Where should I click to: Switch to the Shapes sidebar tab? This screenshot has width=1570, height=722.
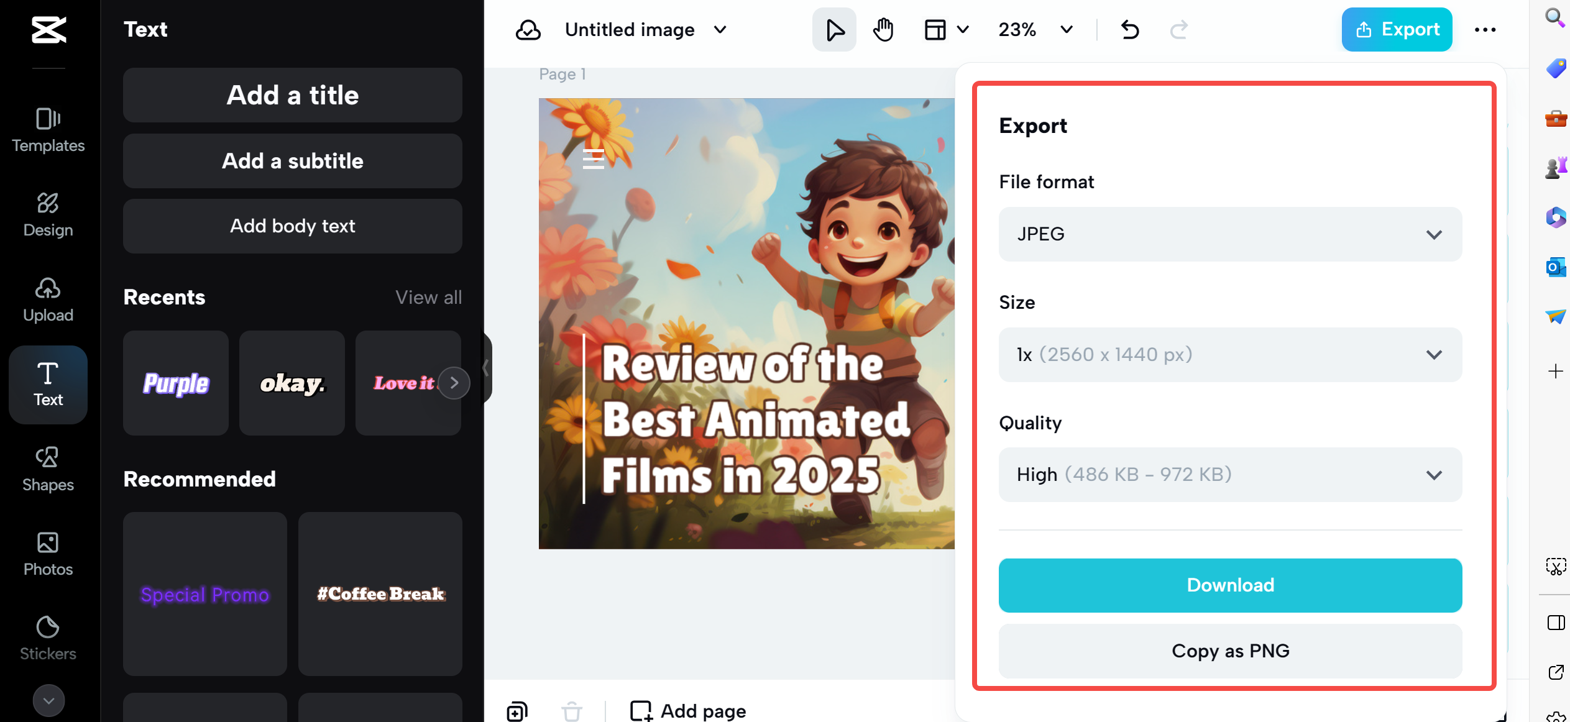tap(48, 469)
